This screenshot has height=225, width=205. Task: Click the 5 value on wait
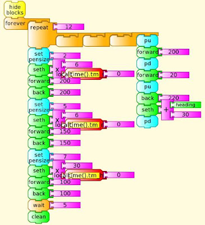[65, 205]
